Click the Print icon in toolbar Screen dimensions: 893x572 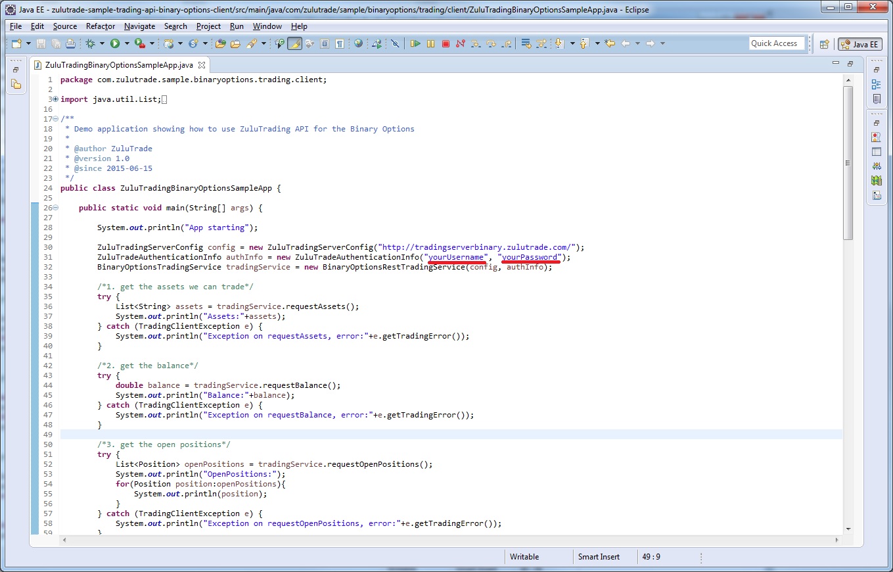click(70, 43)
